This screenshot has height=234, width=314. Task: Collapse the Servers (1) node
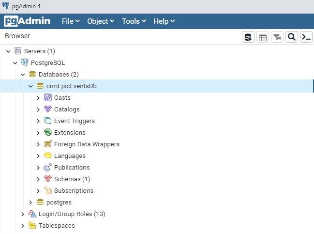pyautogui.click(x=8, y=51)
